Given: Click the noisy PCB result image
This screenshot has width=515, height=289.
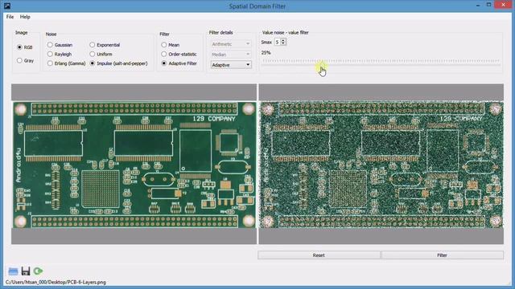Looking at the screenshot, I should [x=381, y=165].
